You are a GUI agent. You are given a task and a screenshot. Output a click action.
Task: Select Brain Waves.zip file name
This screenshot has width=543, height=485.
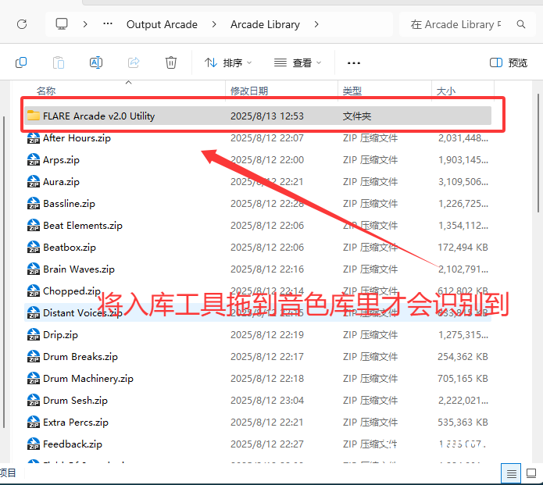79,269
